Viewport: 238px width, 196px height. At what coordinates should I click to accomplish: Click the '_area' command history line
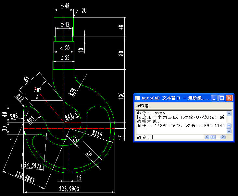151,113
